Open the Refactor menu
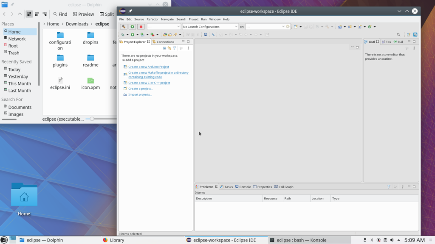Viewport: 435px width, 244px height. tap(152, 19)
